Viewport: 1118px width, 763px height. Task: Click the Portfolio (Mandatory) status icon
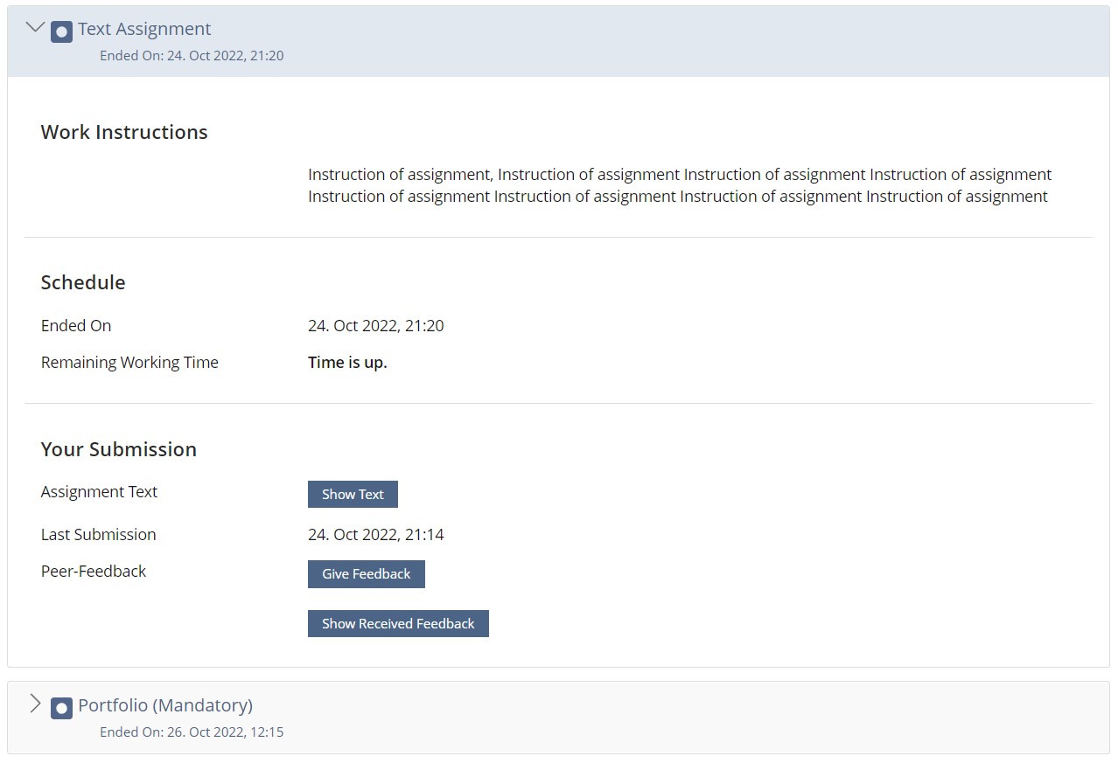[61, 708]
